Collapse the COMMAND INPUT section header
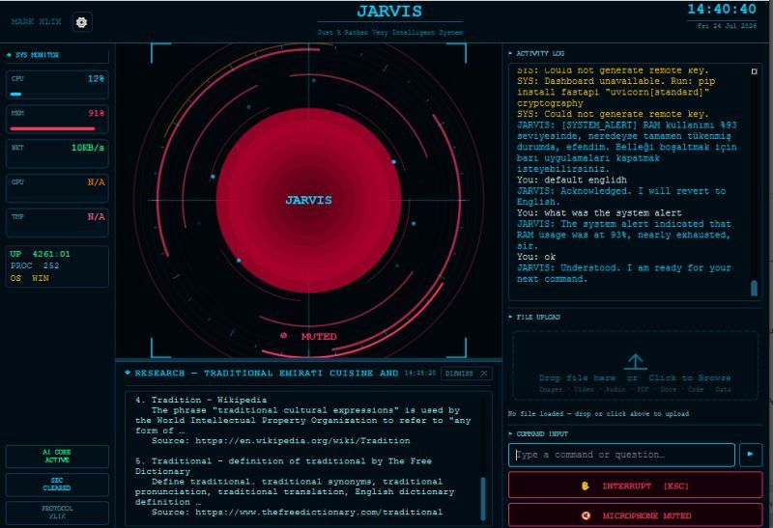Viewport: 773px width, 528px height. (538, 434)
